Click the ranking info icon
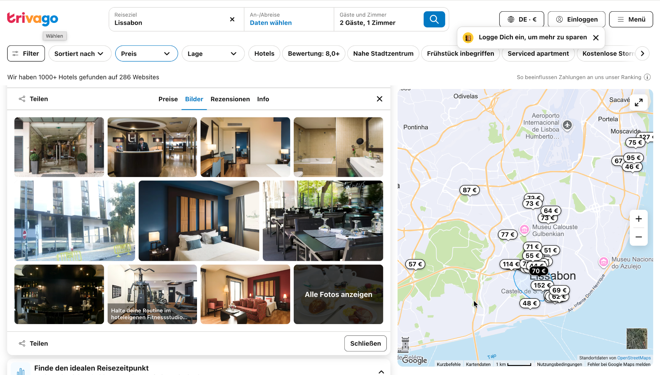The height and width of the screenshot is (375, 660). pyautogui.click(x=647, y=77)
